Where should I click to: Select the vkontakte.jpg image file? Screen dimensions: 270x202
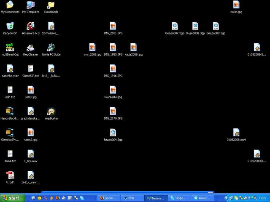point(113,90)
